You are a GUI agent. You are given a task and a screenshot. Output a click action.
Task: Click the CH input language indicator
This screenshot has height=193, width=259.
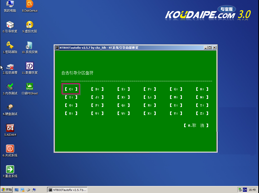click(245, 190)
